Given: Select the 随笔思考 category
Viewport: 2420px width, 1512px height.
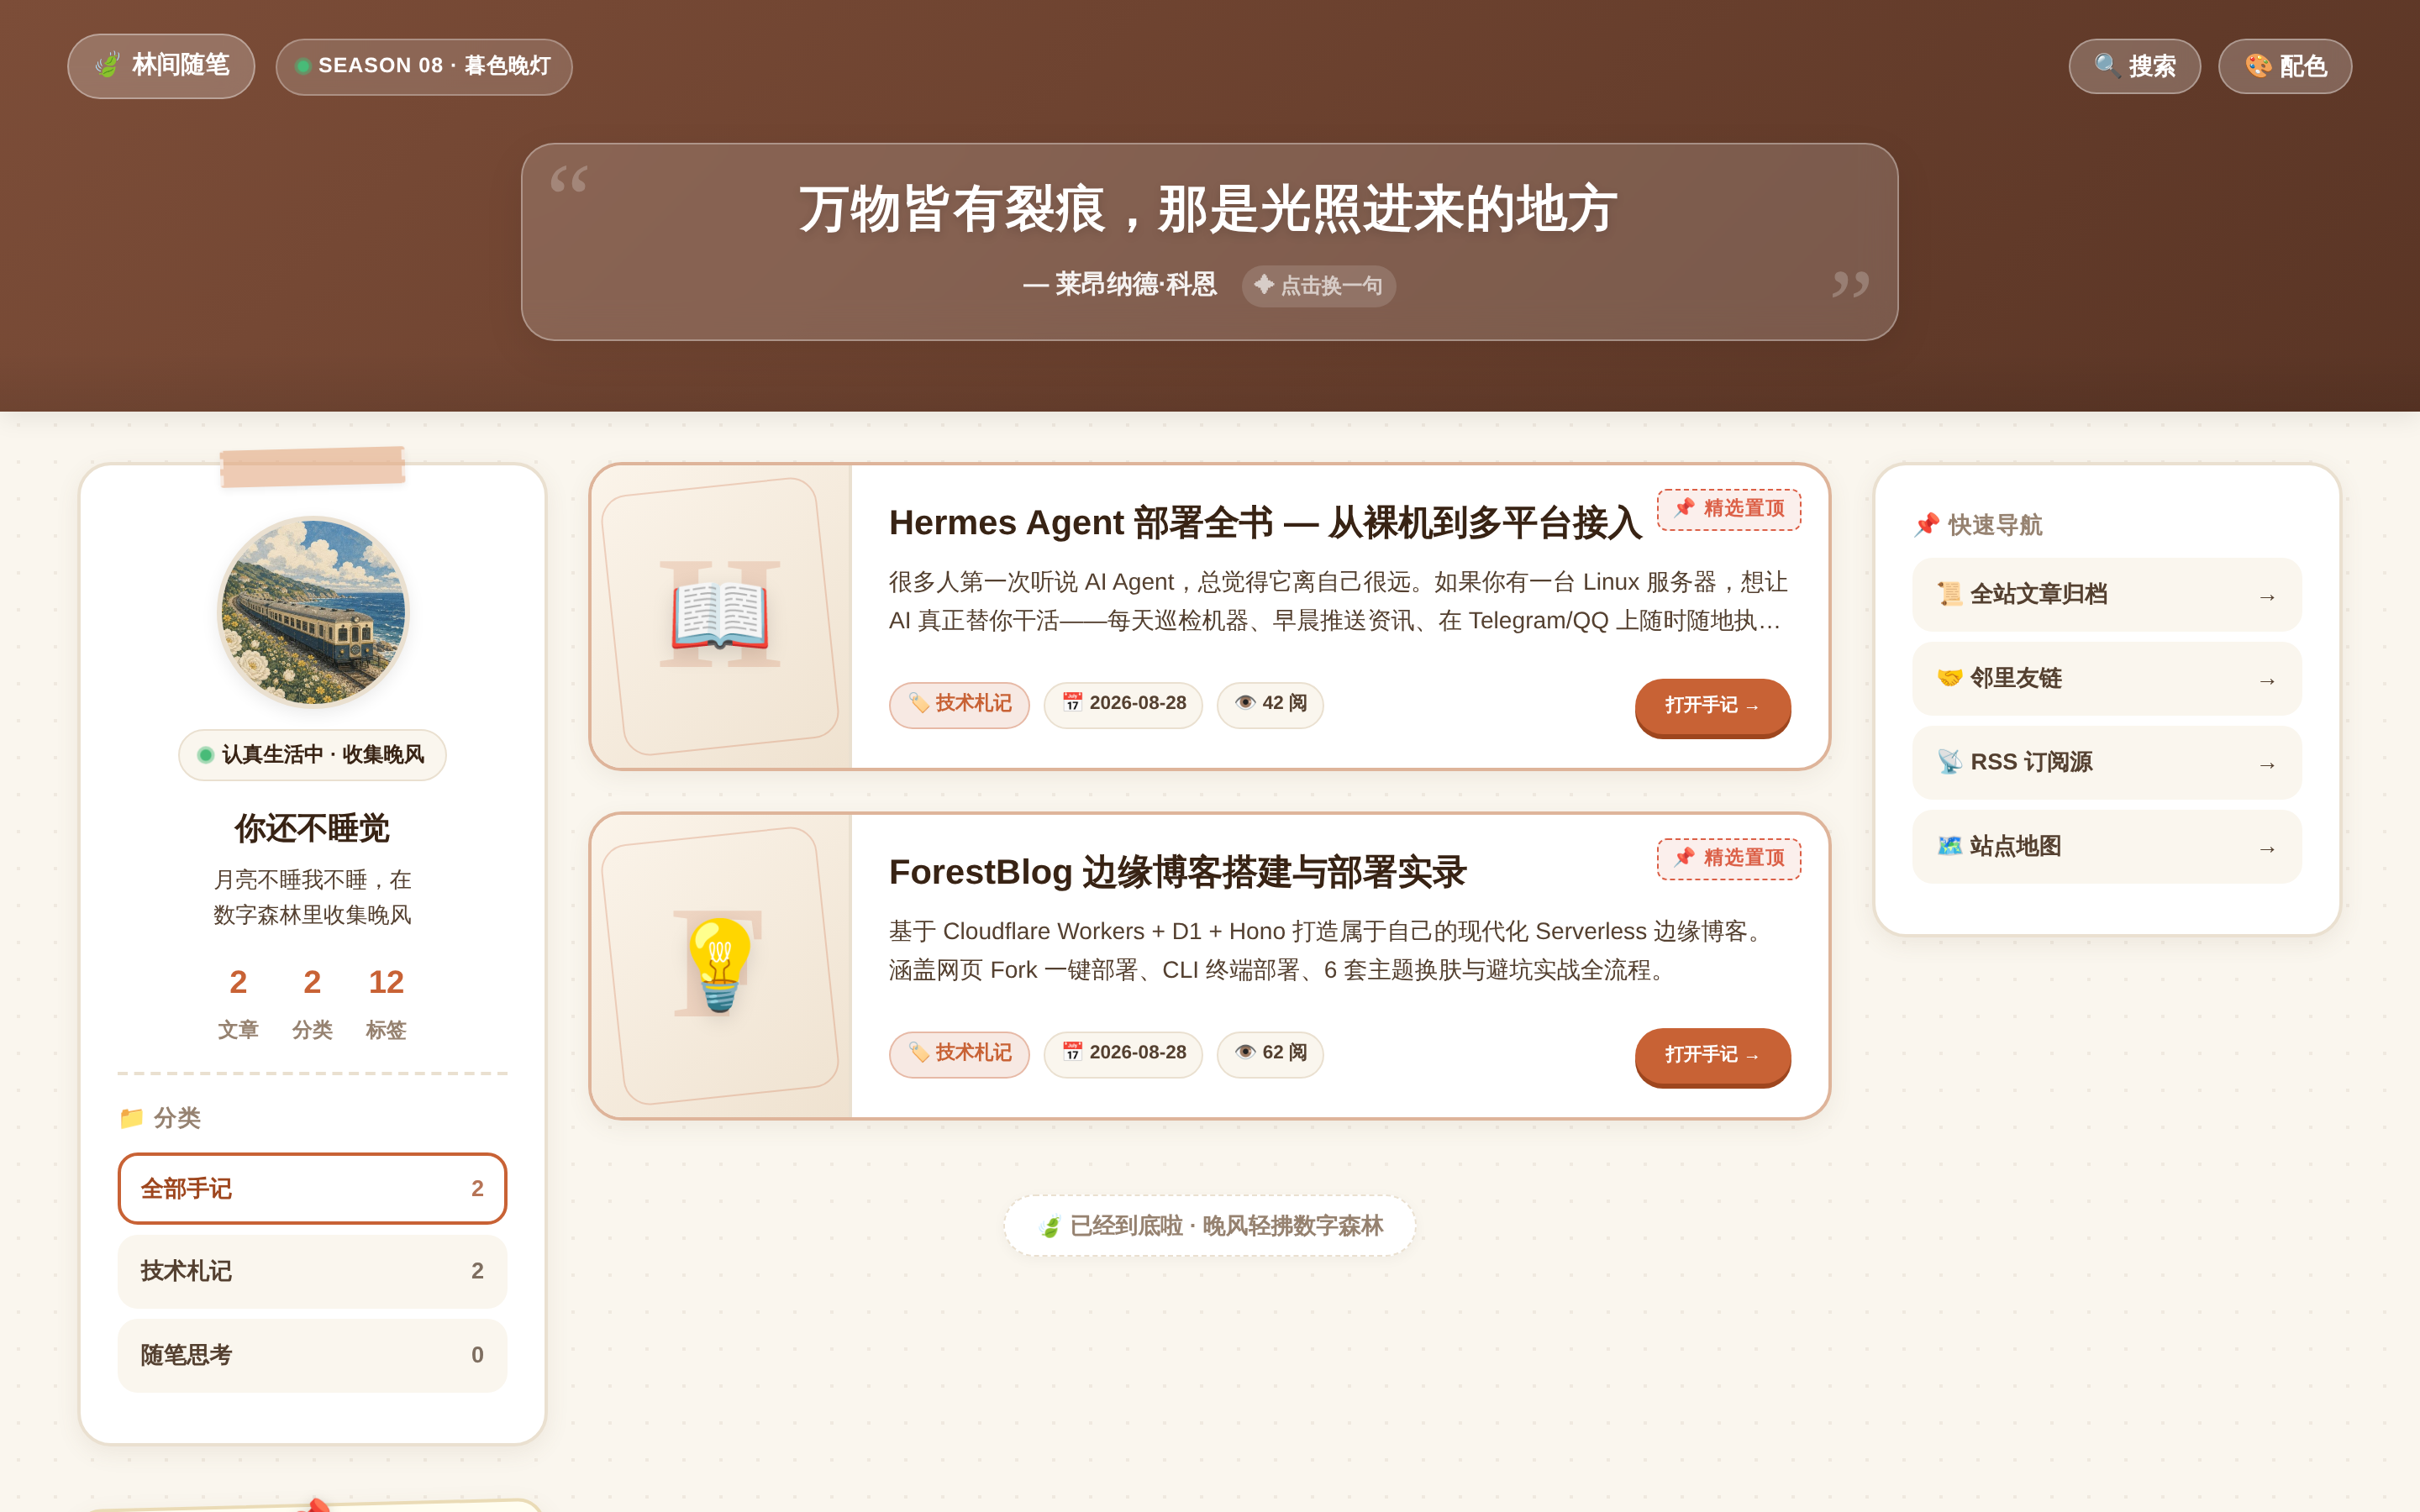Looking at the screenshot, I should (312, 1355).
